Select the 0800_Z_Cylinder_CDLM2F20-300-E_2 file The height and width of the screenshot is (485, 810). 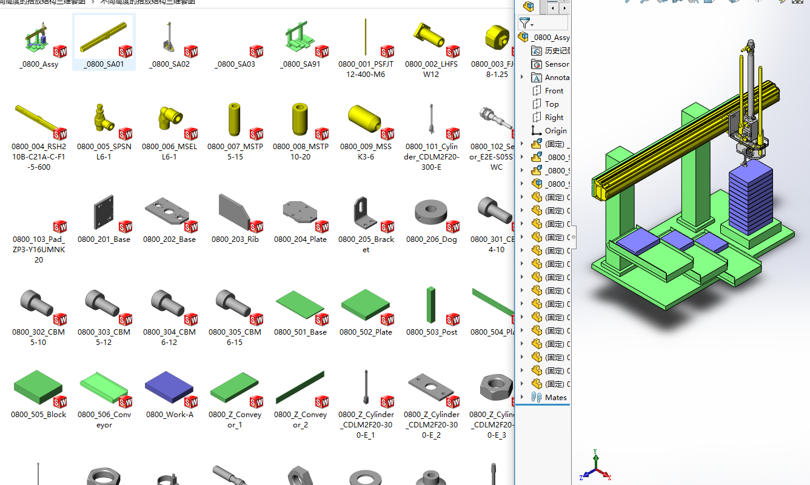[432, 404]
